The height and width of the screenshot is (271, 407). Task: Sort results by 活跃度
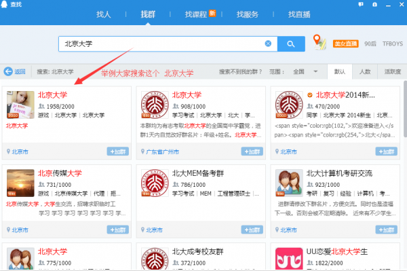393,72
